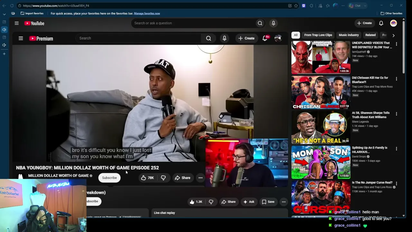Open the 'CHRISEAN' 2:27:14 video thumbnail
Screen dimensions: 412x232
[x=321, y=92]
